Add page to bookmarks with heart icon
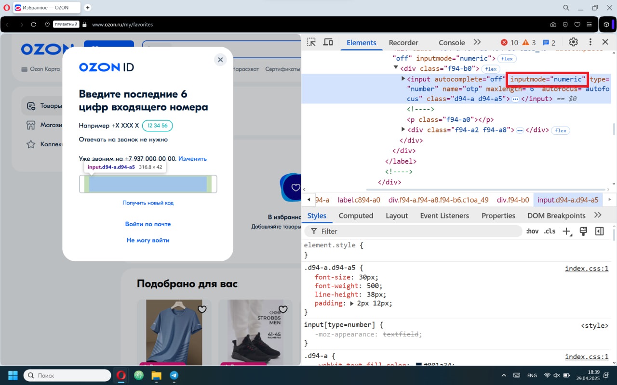This screenshot has height=385, width=617. tap(577, 25)
